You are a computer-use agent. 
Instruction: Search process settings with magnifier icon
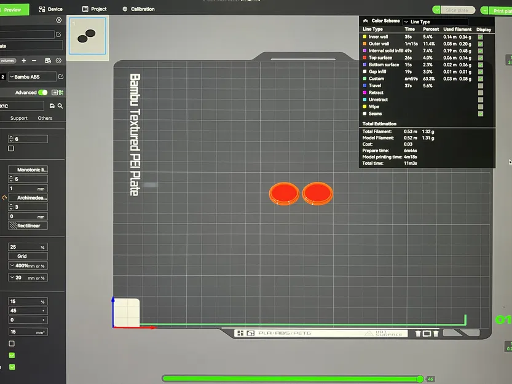[60, 106]
